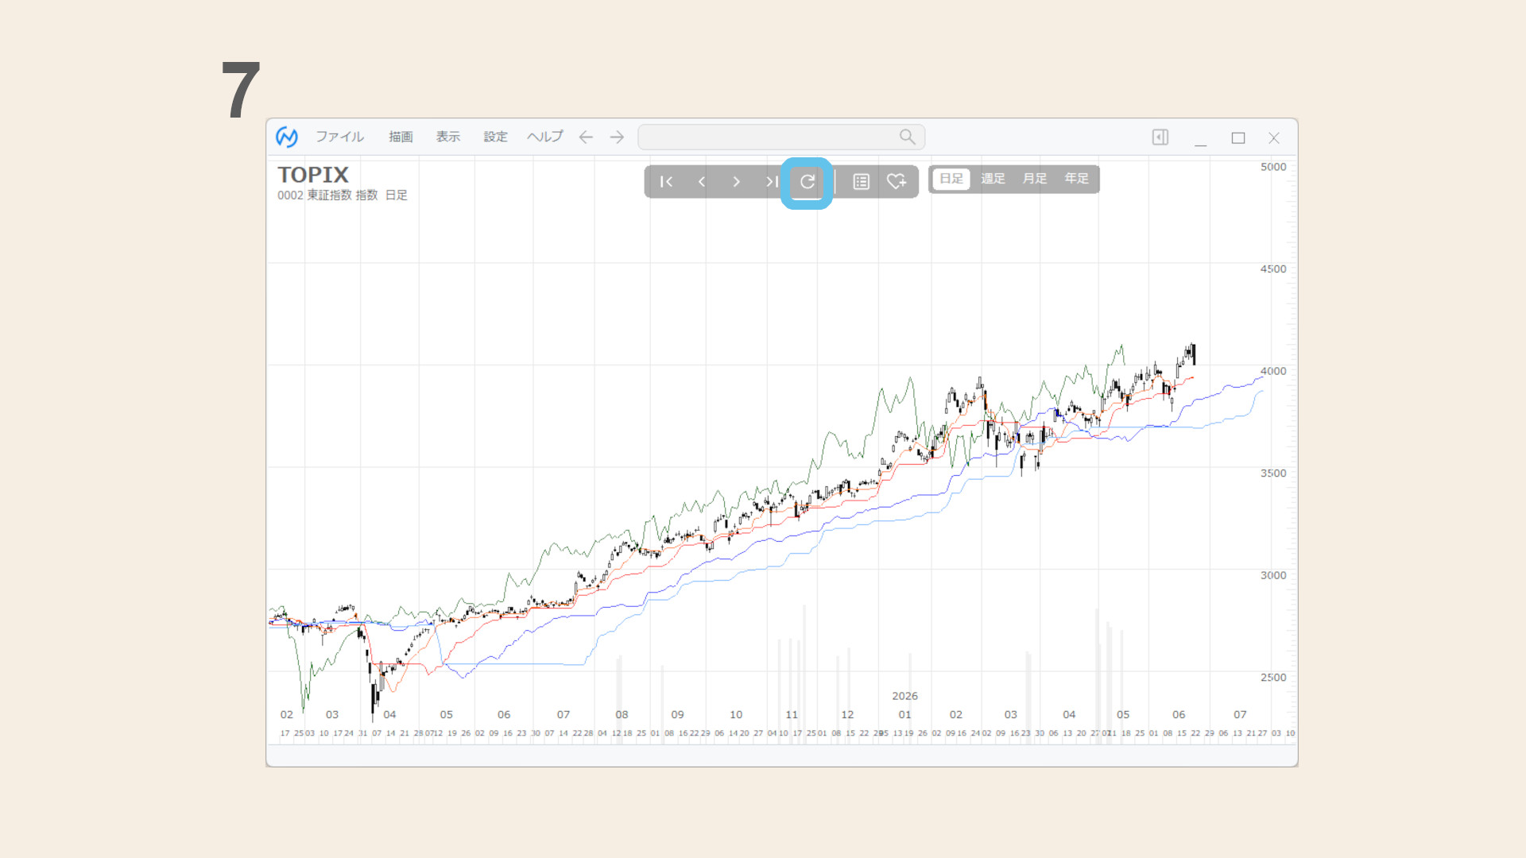The image size is (1526, 858).
Task: Switch to 週足 weekly timeframe
Action: click(993, 179)
